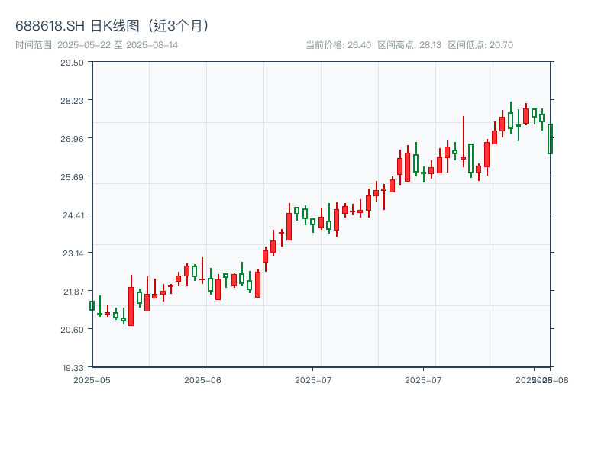Click the time range text 2025-05-22 至 2025-08-14
Image resolution: width=611 pixels, height=458 pixels.
pos(96,45)
